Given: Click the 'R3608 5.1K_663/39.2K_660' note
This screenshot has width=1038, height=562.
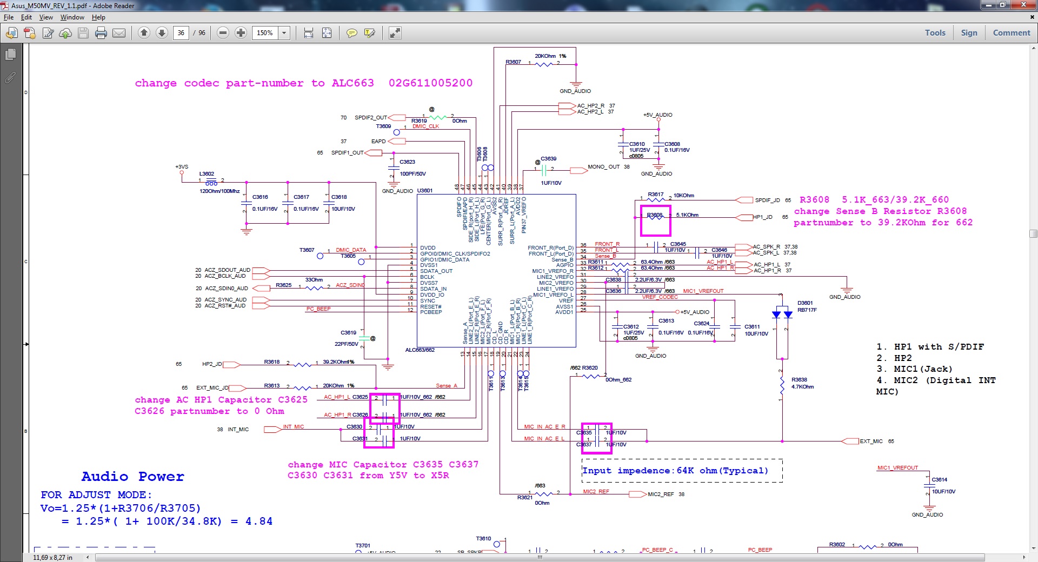Looking at the screenshot, I should [x=874, y=200].
